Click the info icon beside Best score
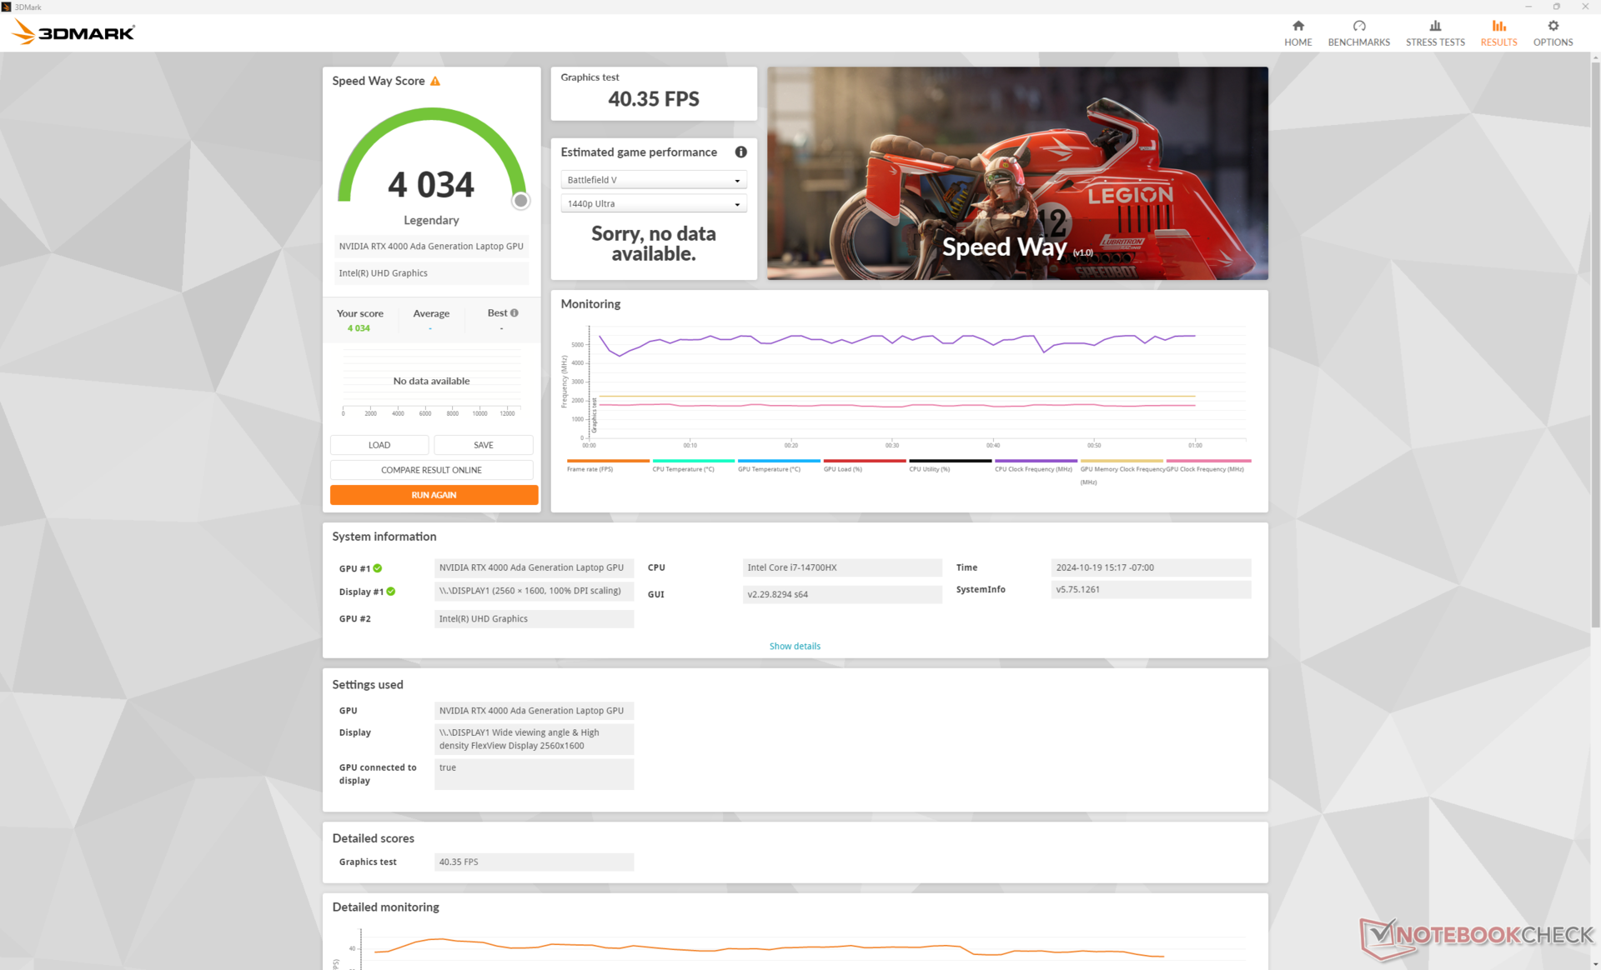 [x=514, y=313]
